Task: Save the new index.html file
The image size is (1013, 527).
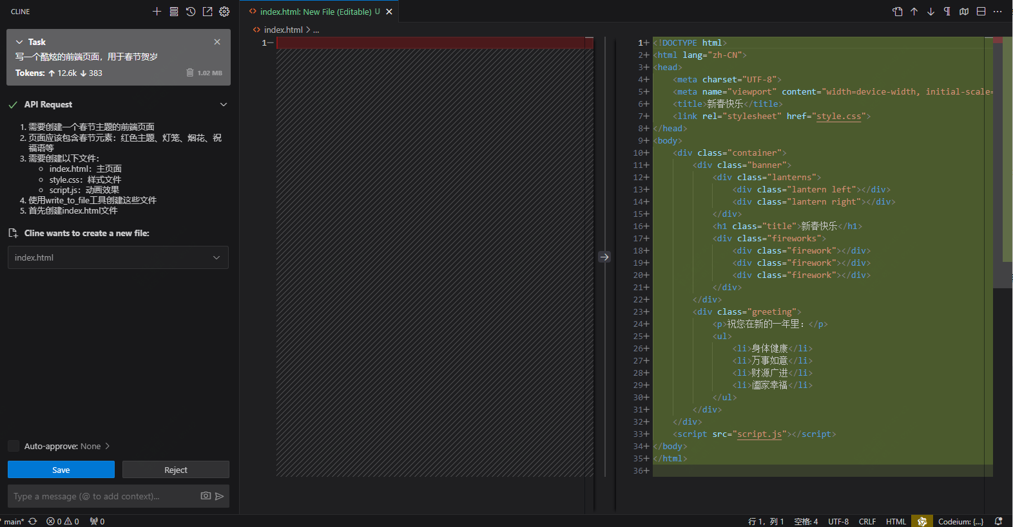Action: click(x=61, y=470)
